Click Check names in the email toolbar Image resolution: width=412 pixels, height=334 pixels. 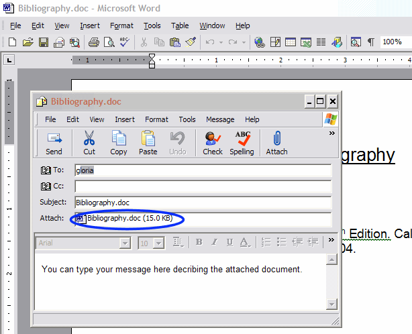click(x=213, y=144)
